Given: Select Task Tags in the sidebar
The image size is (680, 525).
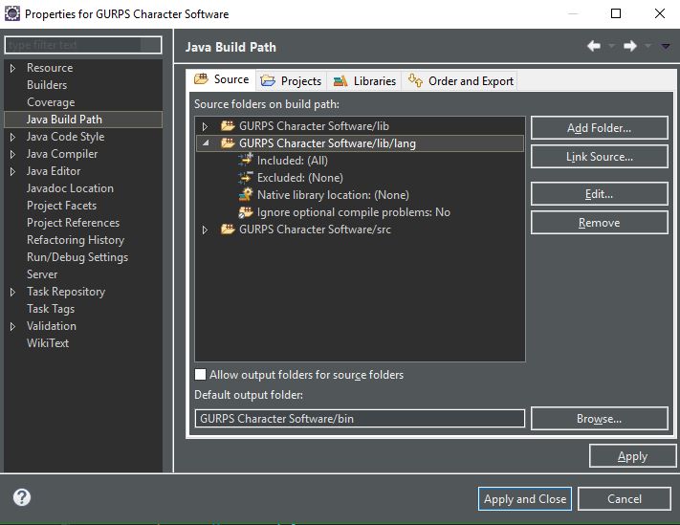Looking at the screenshot, I should tap(51, 309).
